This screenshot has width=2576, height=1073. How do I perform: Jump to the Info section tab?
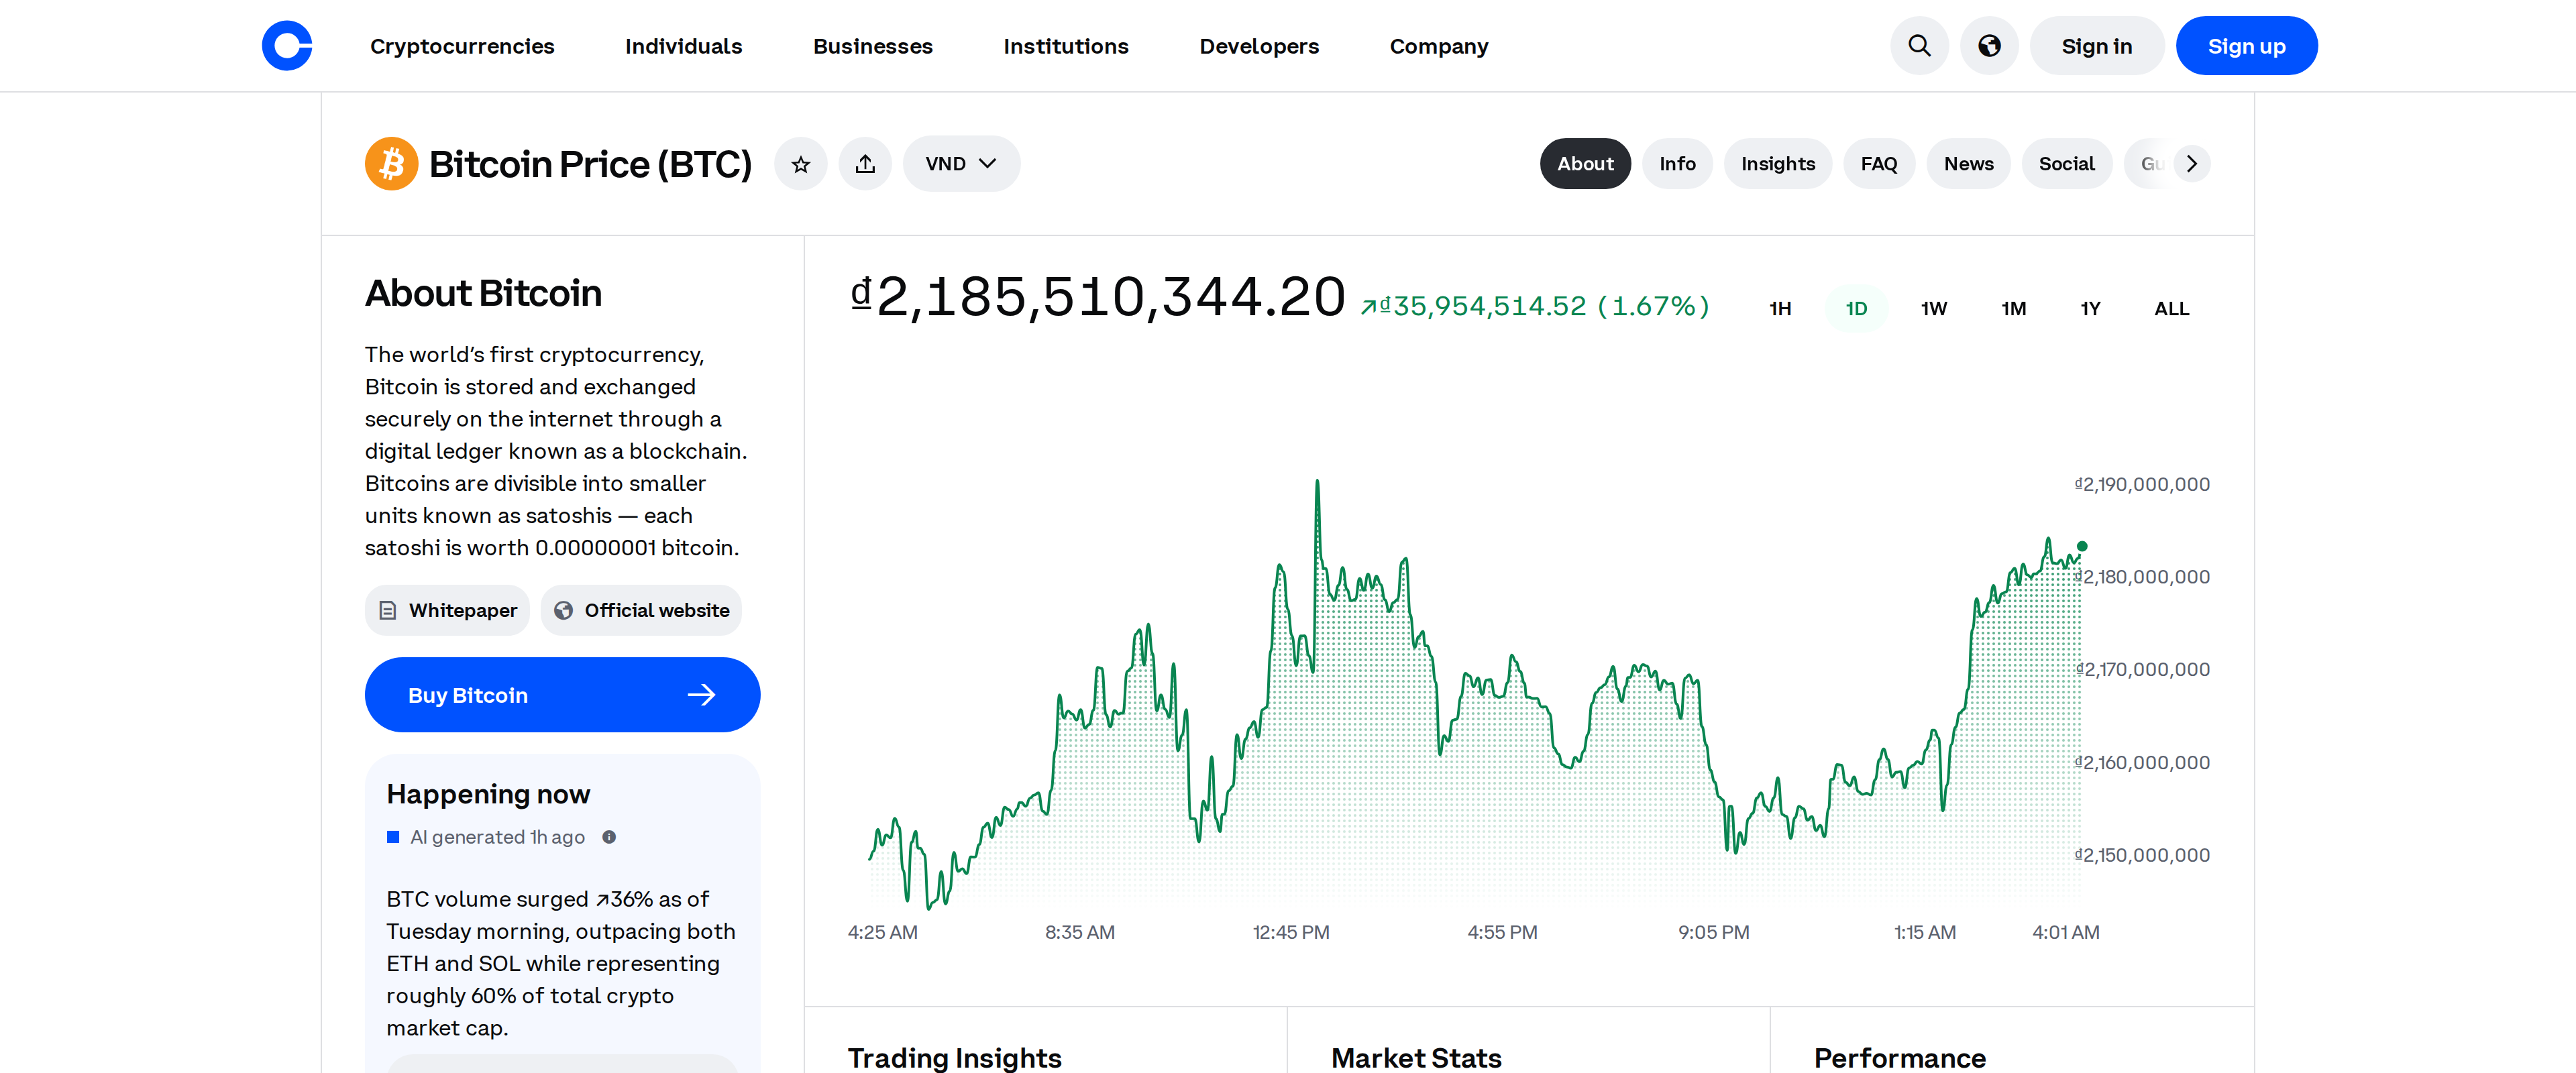tap(1677, 164)
